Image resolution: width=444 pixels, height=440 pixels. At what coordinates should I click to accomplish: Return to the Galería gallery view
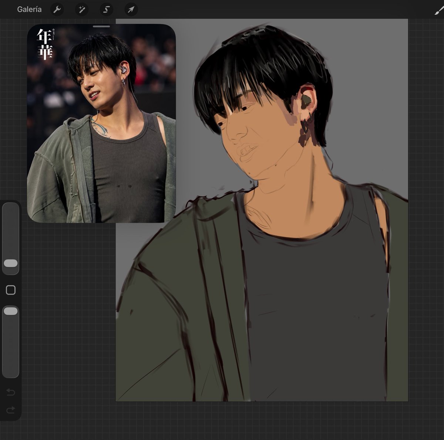tap(29, 9)
